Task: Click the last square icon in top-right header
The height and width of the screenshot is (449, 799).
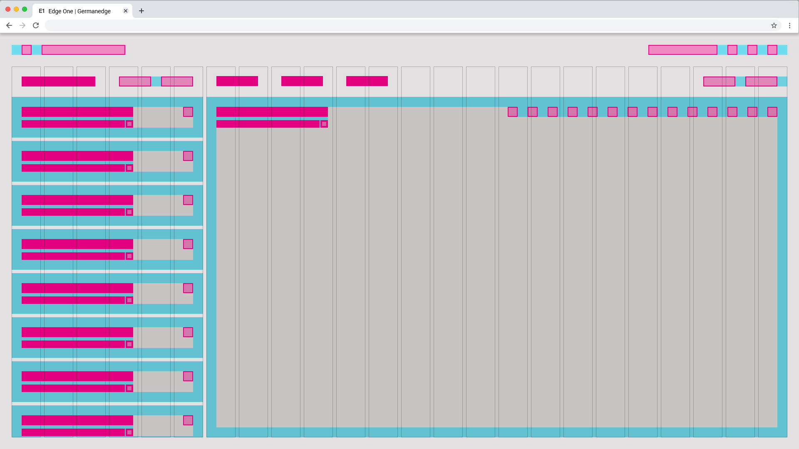Action: pyautogui.click(x=772, y=50)
